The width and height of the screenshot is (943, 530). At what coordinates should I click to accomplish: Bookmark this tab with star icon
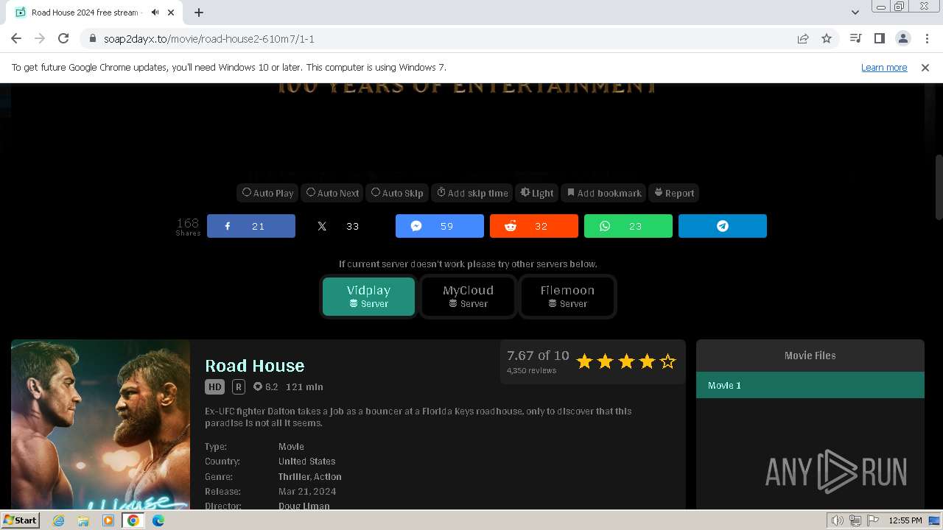coord(827,38)
